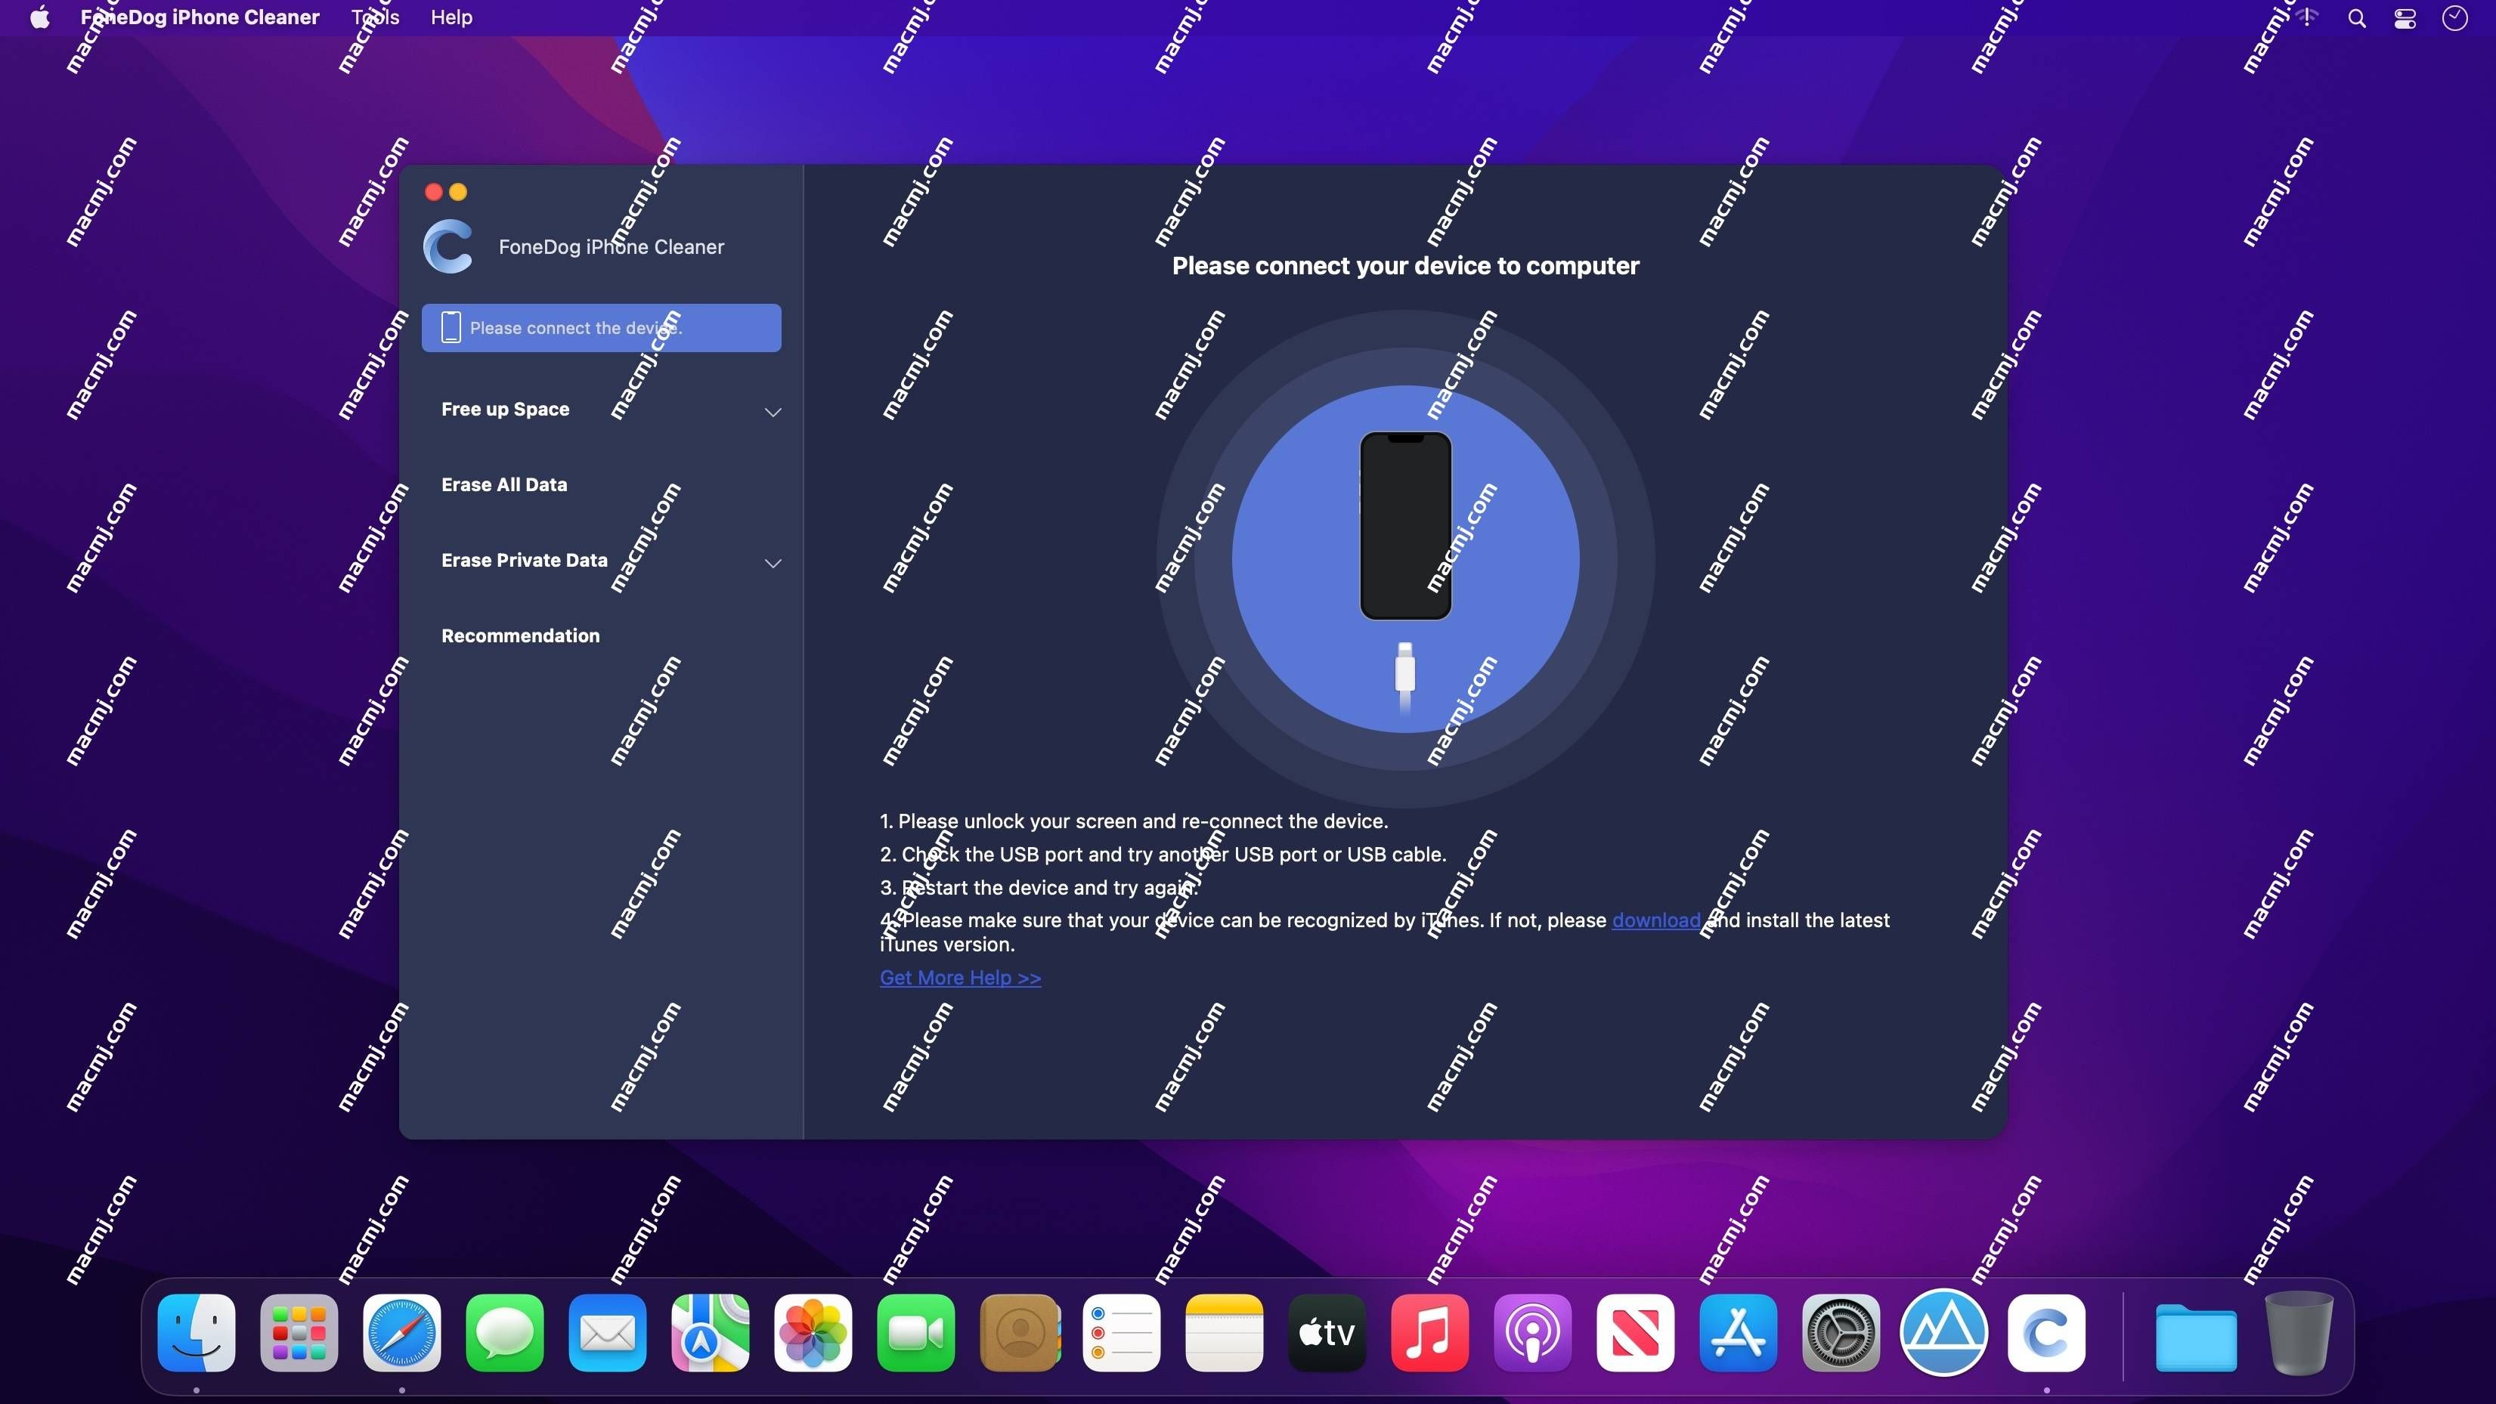
Task: Click the phone icon in connect bar
Action: (451, 327)
